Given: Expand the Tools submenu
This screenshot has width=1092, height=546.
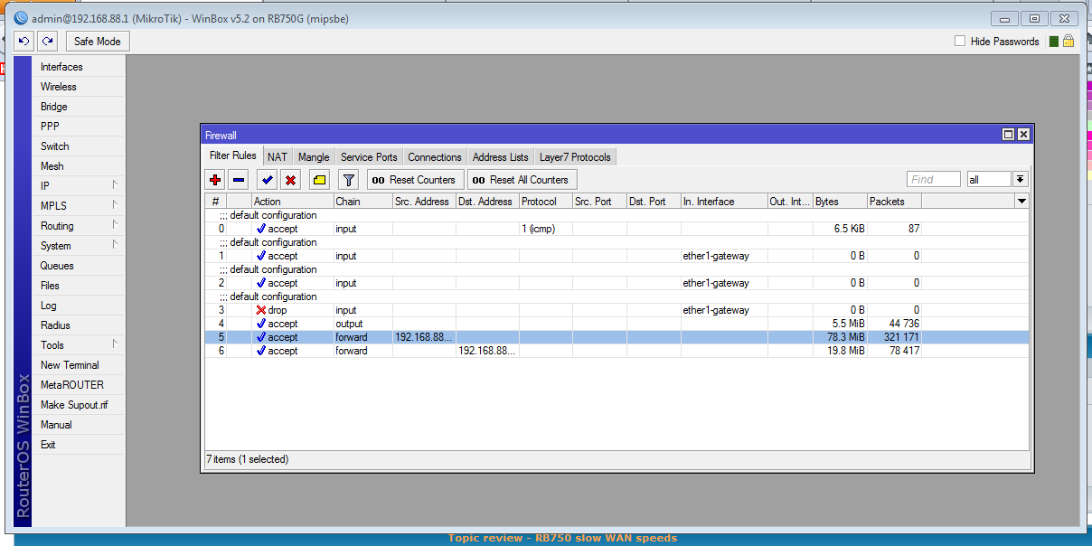Looking at the screenshot, I should tap(80, 344).
